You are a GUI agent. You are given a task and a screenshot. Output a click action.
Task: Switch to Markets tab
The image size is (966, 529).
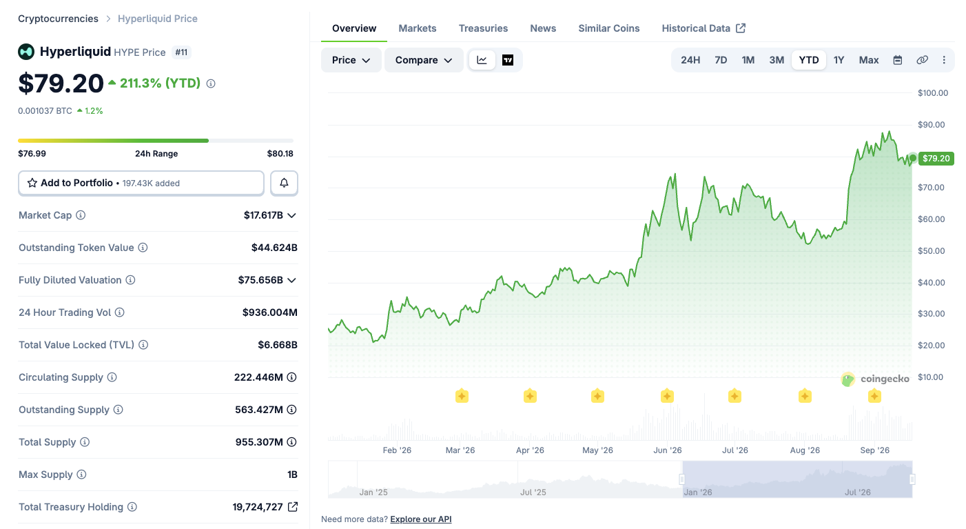coord(418,28)
